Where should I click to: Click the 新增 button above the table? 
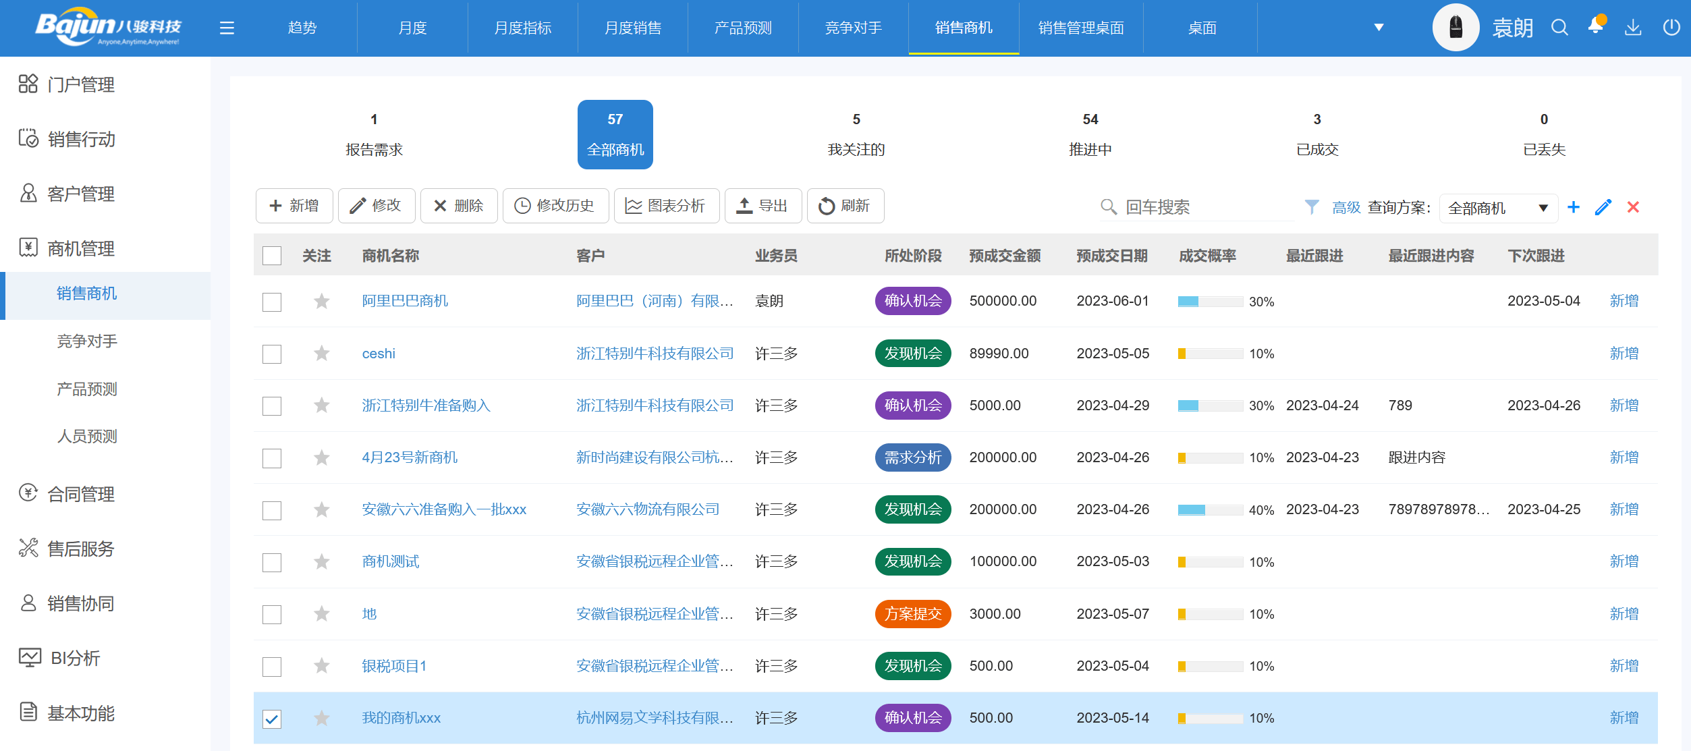click(x=294, y=206)
